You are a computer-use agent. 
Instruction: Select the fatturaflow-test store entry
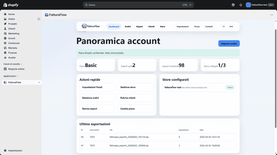[x=199, y=87]
